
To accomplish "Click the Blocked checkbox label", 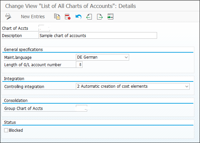I will point(16,130).
